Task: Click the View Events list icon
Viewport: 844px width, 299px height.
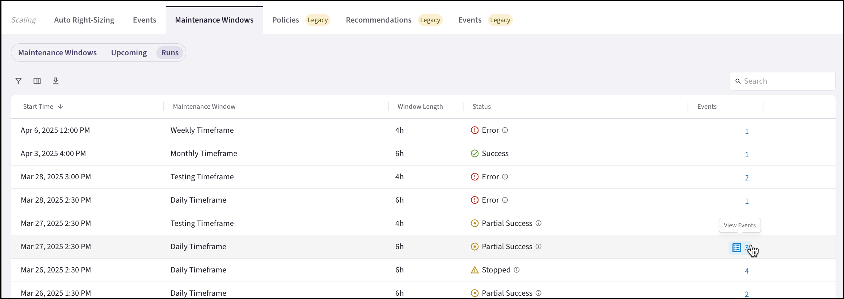Action: 736,248
